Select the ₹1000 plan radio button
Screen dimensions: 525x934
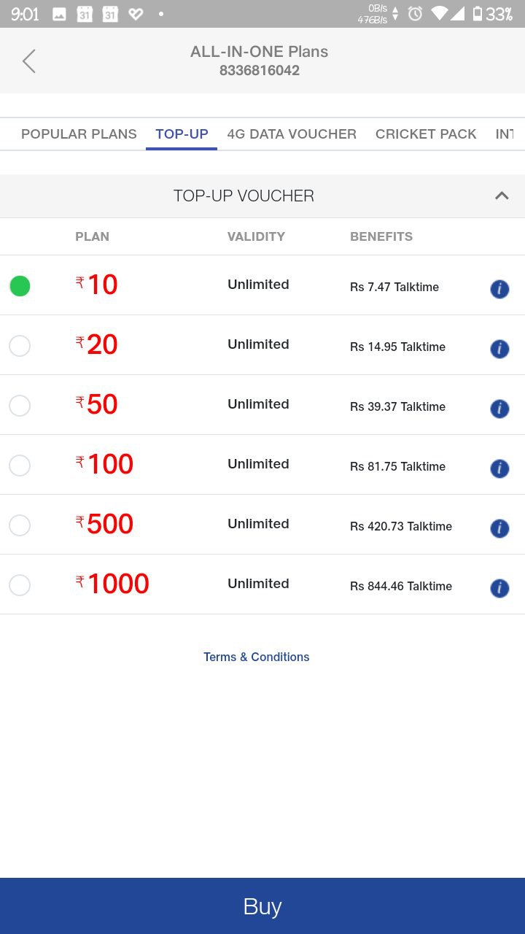click(x=20, y=585)
